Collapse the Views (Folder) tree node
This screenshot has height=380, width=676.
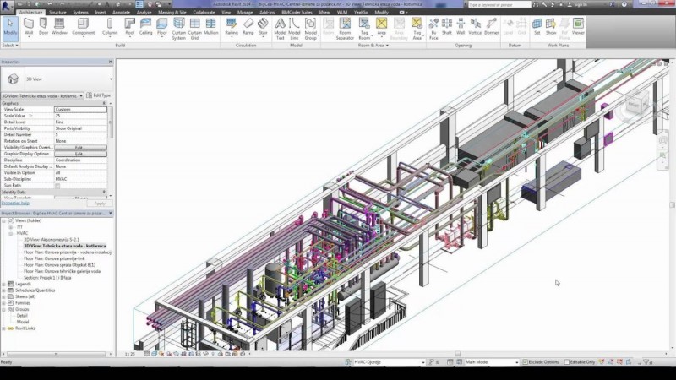pyautogui.click(x=4, y=220)
